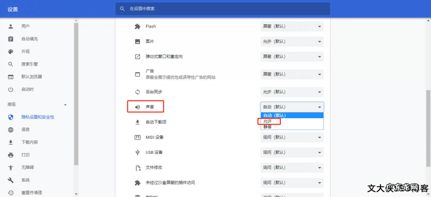Click the 在设置中搜索 search field

coord(222,9)
